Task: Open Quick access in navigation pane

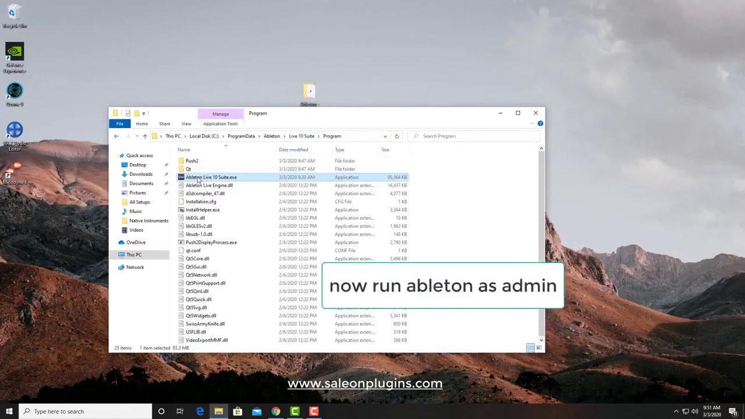Action: pyautogui.click(x=139, y=155)
